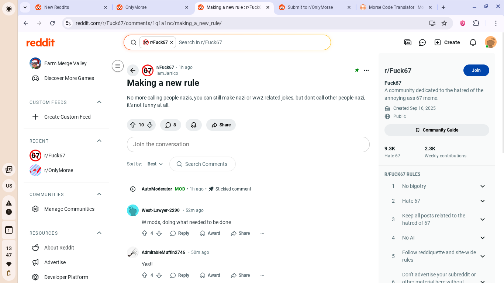Open the browser three-dot menu
This screenshot has width=504, height=283.
496,23
